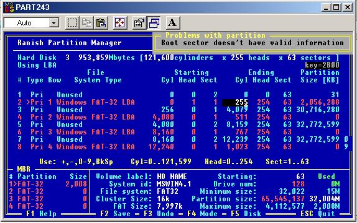
Task: Select MBR entry 1 FAT-32 2,008
Action: 48,184
